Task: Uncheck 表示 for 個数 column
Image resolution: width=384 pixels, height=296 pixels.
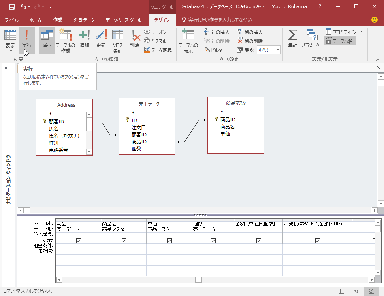Action: click(213, 241)
